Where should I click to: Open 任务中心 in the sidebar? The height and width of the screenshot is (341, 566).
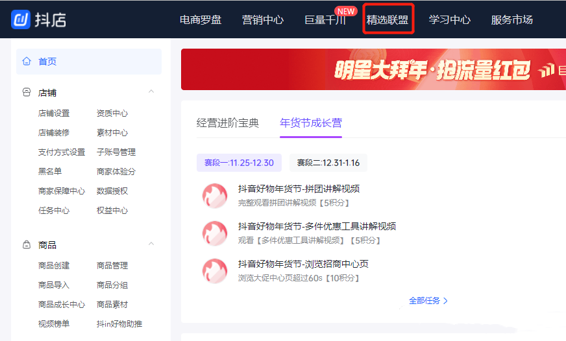(54, 210)
